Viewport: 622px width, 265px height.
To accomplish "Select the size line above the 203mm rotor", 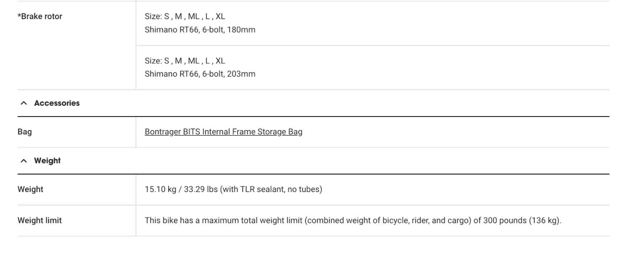I will (x=185, y=61).
